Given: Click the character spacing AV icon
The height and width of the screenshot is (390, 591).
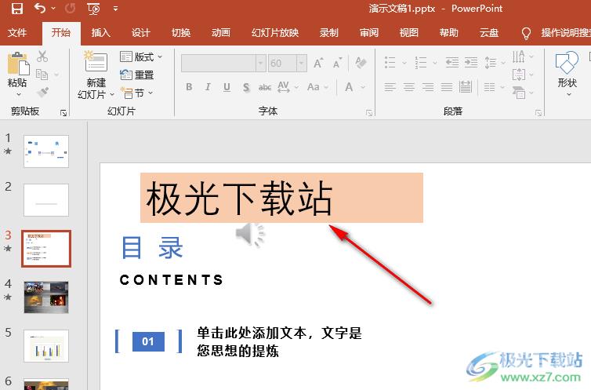Looking at the screenshot, I should (284, 87).
